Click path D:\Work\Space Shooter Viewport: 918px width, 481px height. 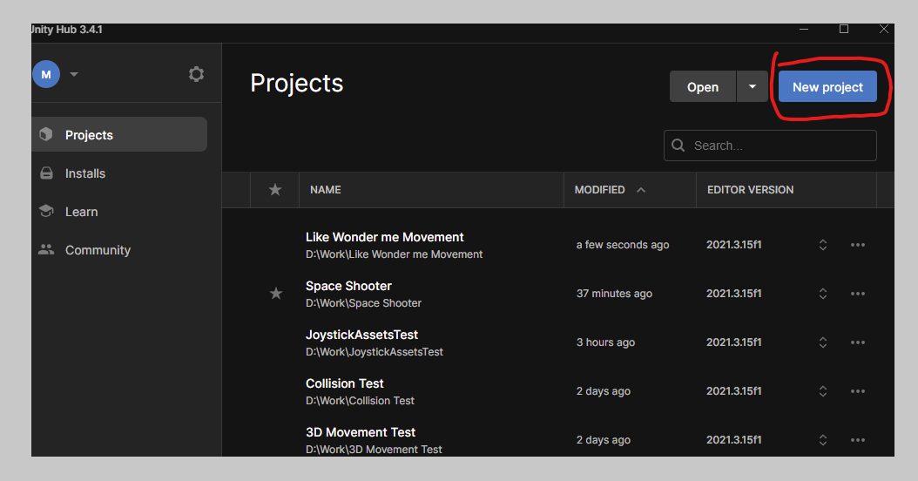363,303
